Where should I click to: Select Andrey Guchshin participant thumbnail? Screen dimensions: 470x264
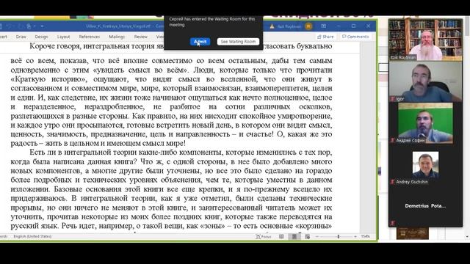coord(425,164)
